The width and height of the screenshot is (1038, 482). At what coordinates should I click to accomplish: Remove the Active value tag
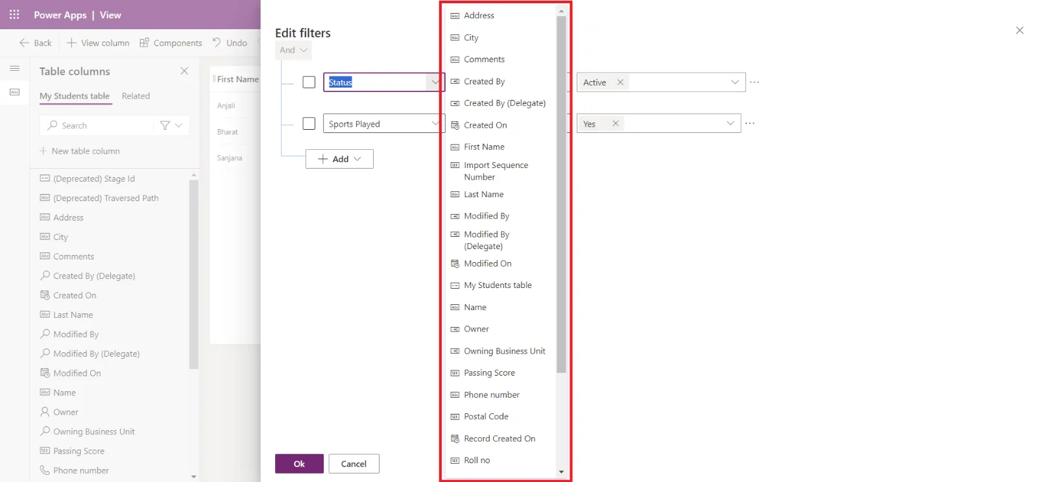click(x=620, y=82)
